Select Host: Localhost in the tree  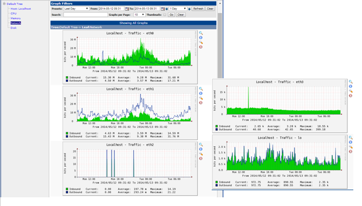tap(20, 9)
